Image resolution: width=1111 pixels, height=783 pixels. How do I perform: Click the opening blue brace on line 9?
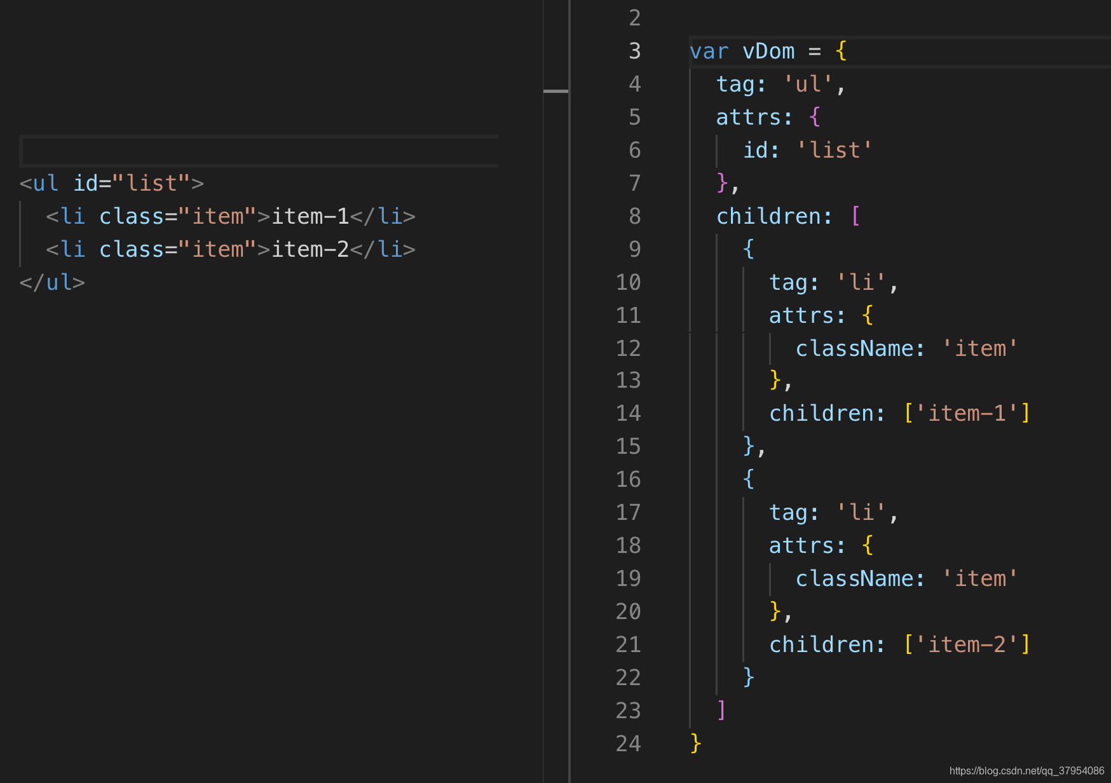(x=749, y=249)
